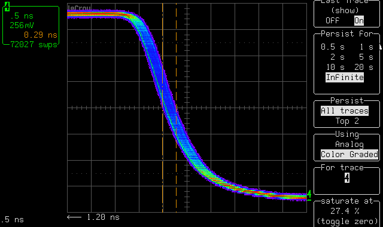383x227 pixels.
Task: Click the channel 4 ground level marker
Action: [x=309, y=195]
